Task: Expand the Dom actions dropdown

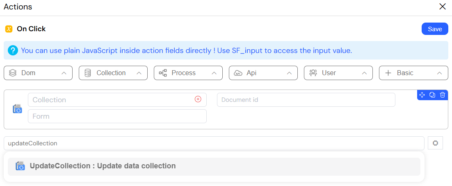Action: point(38,73)
